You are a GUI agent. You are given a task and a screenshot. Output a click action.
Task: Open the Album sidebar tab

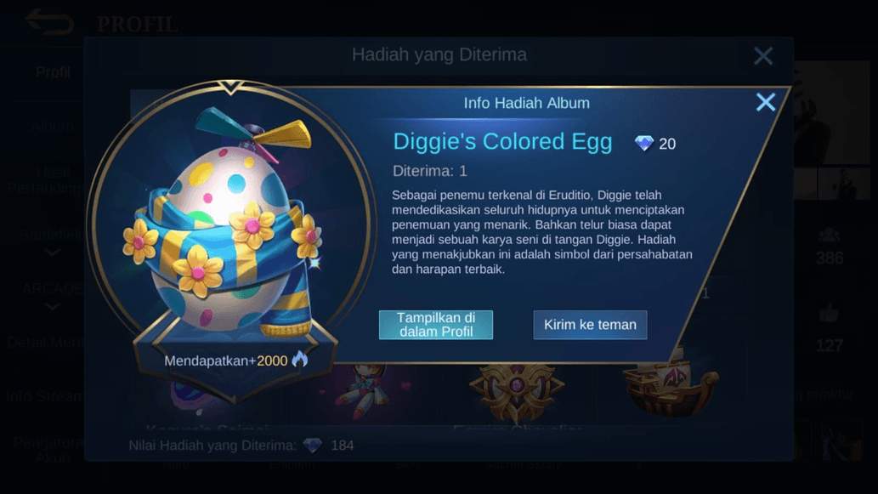(53, 127)
